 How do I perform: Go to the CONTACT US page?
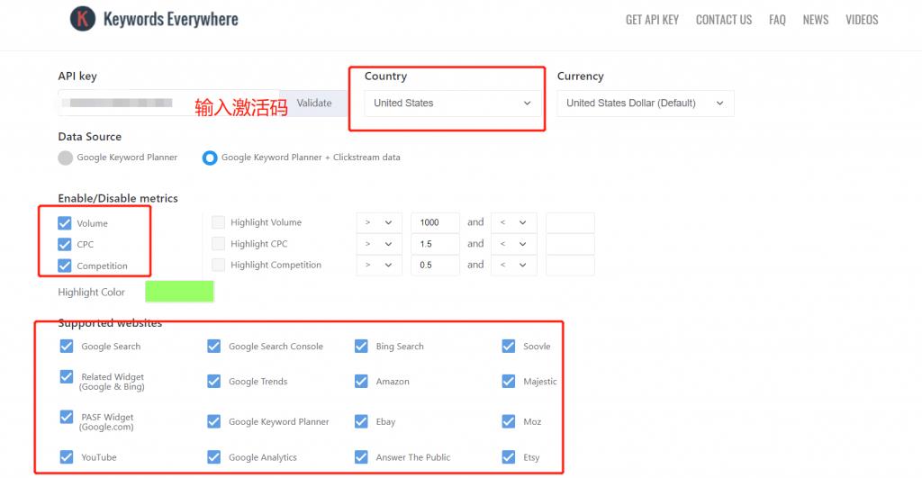pos(723,20)
